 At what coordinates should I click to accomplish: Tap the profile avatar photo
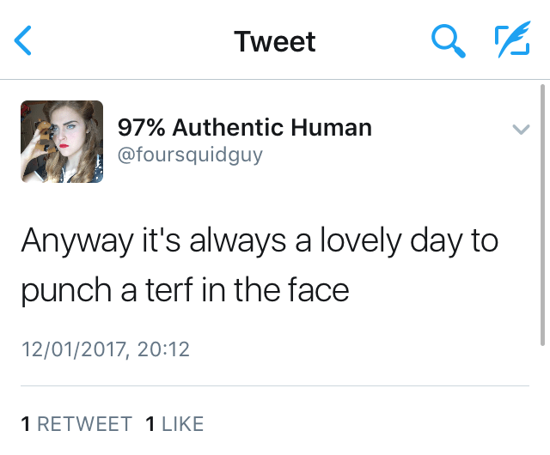(x=62, y=142)
